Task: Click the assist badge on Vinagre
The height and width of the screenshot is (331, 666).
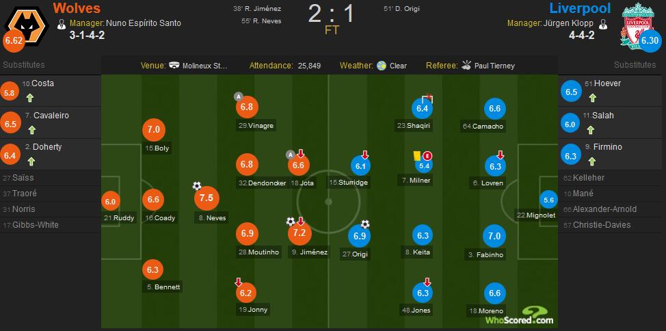Action: (238, 96)
